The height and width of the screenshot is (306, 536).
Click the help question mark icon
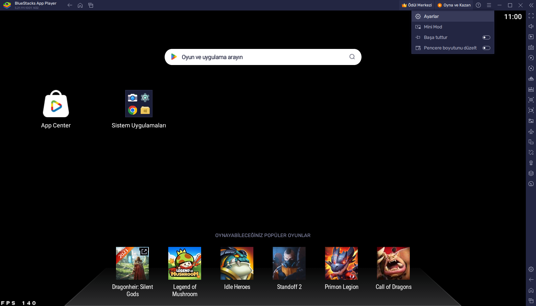pos(478,5)
